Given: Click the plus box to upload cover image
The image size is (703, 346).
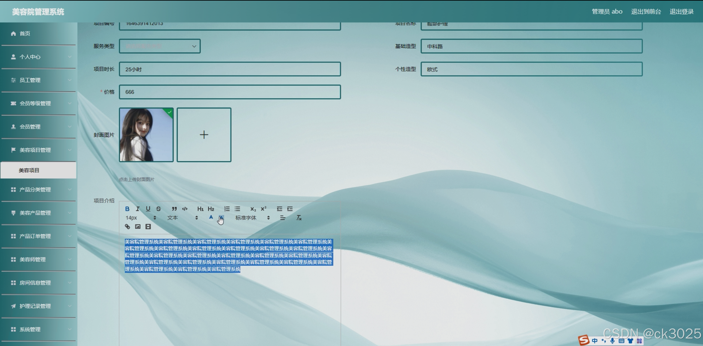Looking at the screenshot, I should 204,135.
